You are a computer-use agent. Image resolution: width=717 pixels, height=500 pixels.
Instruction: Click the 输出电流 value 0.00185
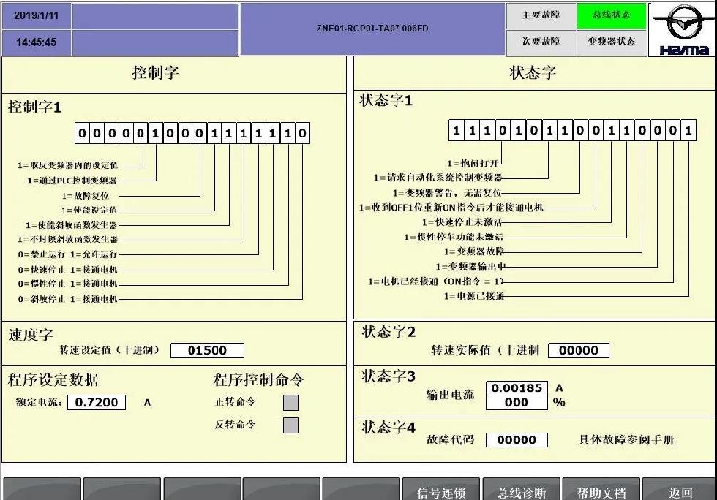(516, 388)
